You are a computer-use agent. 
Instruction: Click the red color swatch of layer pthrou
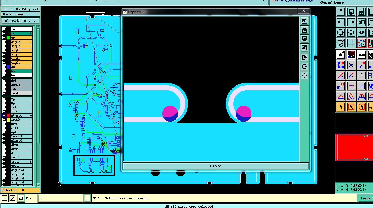tap(8, 115)
